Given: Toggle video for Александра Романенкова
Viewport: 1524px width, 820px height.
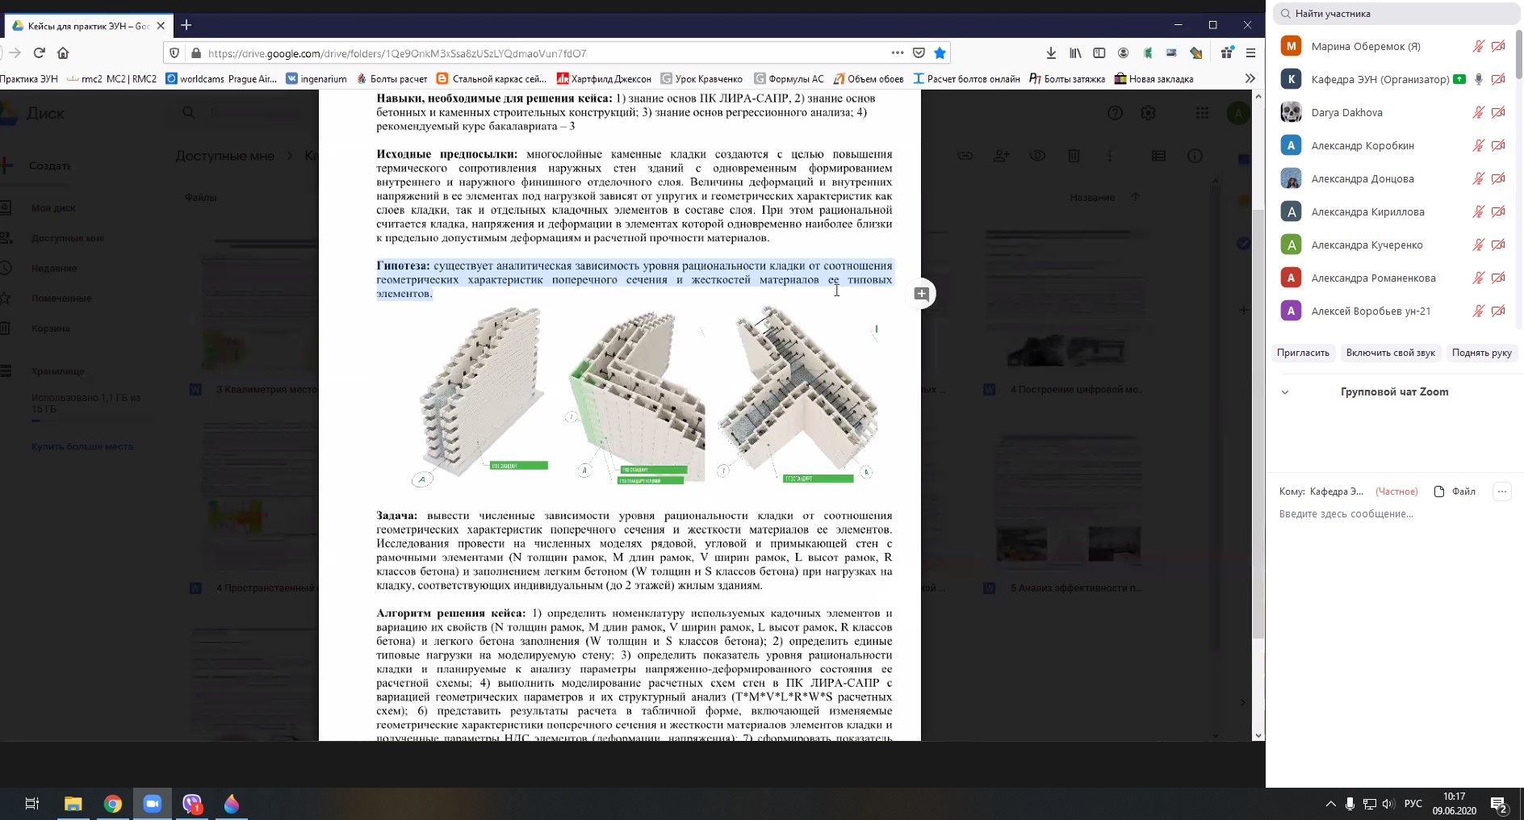Looking at the screenshot, I should (x=1498, y=278).
